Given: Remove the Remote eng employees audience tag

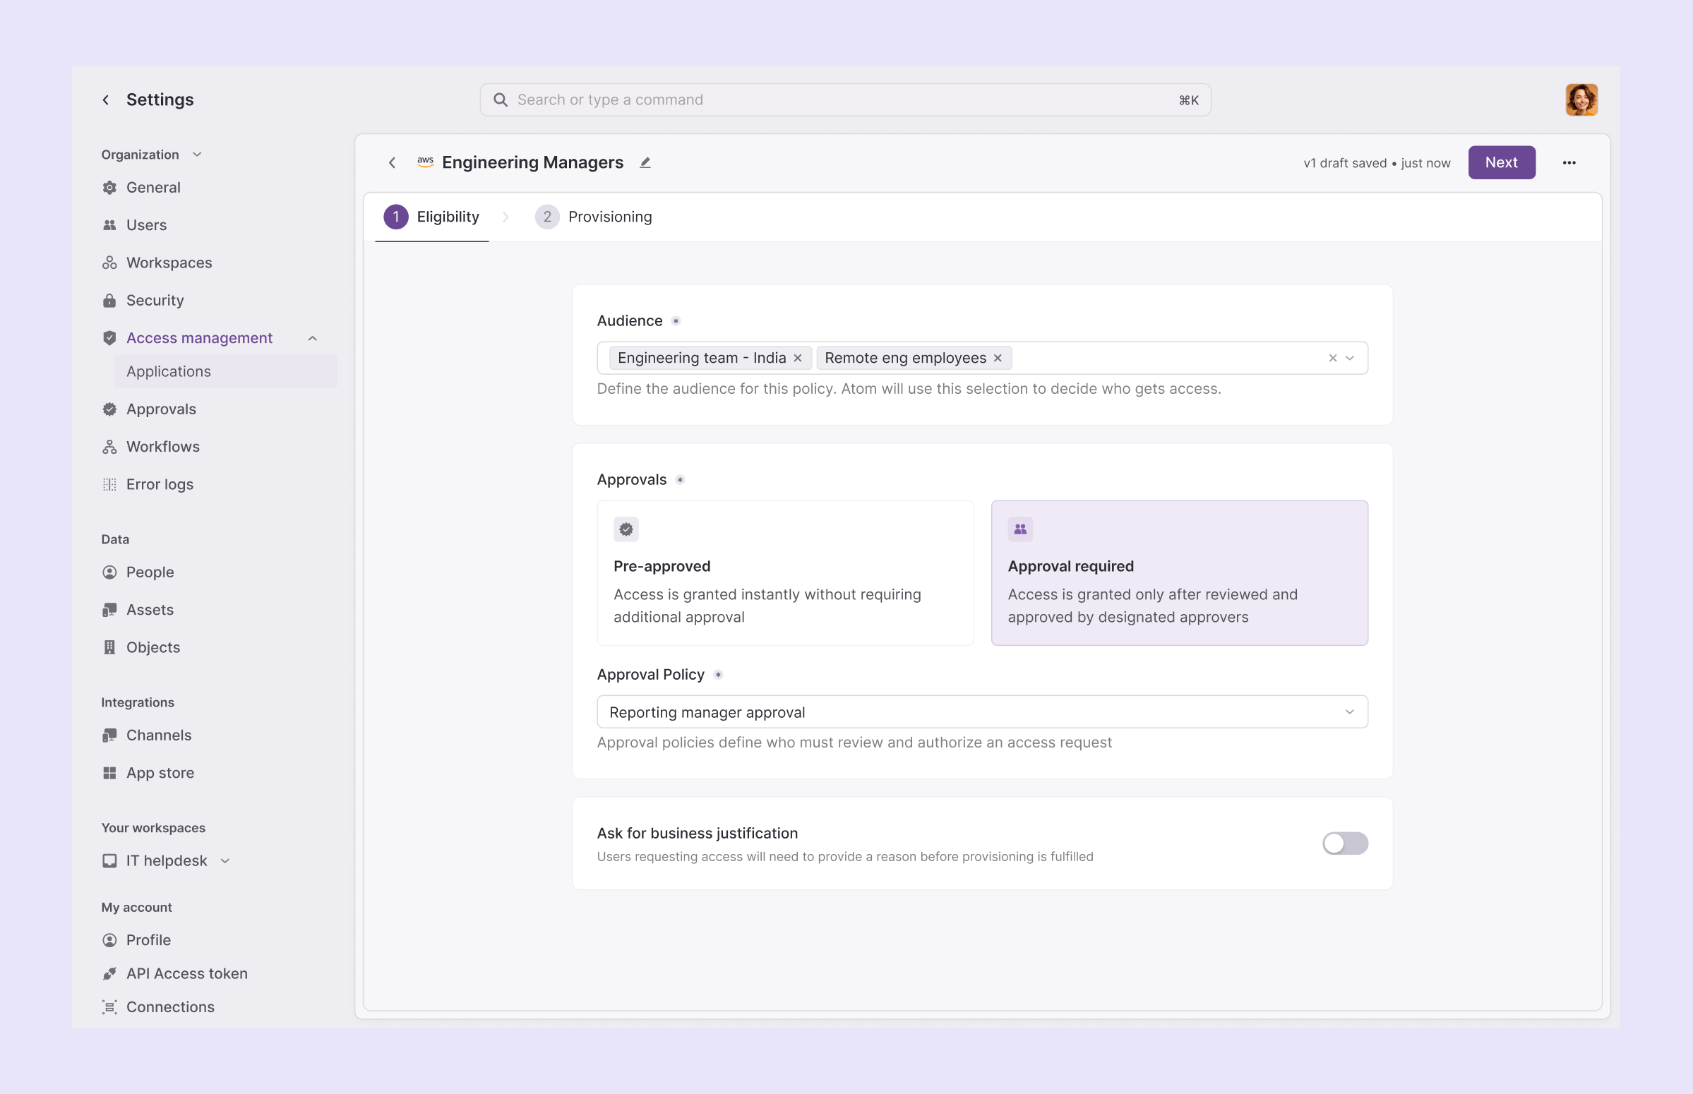Looking at the screenshot, I should click(998, 357).
